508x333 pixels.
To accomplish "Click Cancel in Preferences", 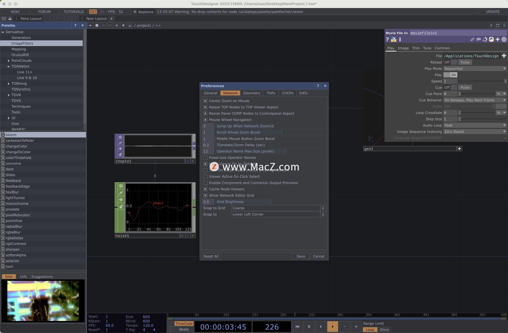I will 319,256.
